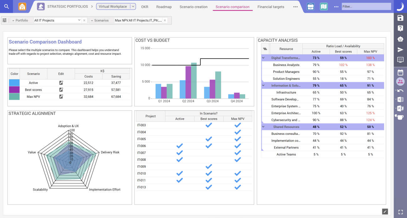Clear the Portfolio filter with X button
Image resolution: width=407 pixels, height=218 pixels.
(x=84, y=20)
